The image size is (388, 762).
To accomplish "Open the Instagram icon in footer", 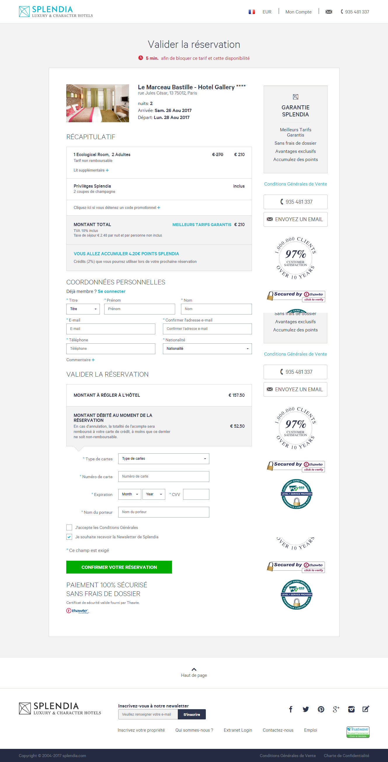I will coord(351,709).
